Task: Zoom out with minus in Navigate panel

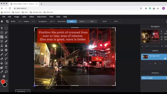Action: [x=142, y=46]
